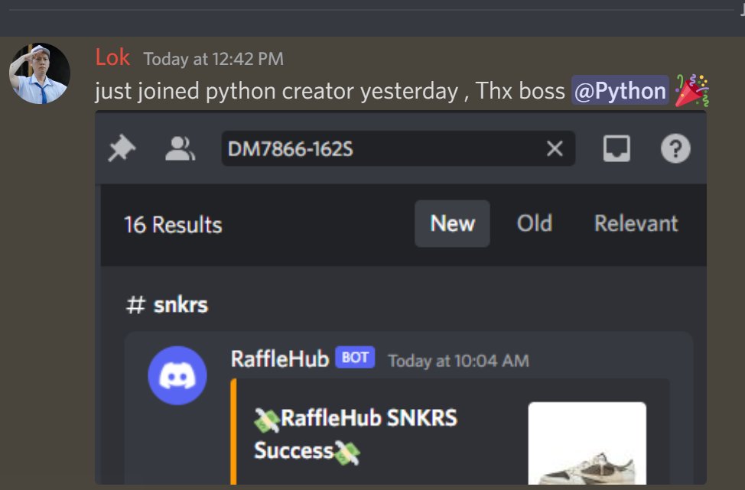Viewport: 745px width, 490px height.
Task: Switch search sorting to Old
Action: [x=535, y=224]
